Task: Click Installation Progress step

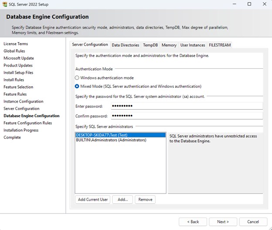Action: pos(21,130)
